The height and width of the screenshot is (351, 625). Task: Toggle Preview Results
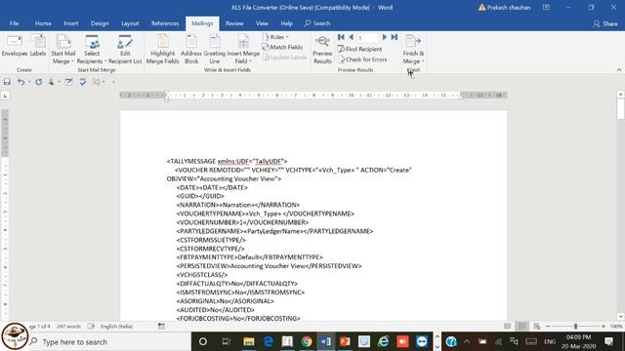(x=322, y=50)
